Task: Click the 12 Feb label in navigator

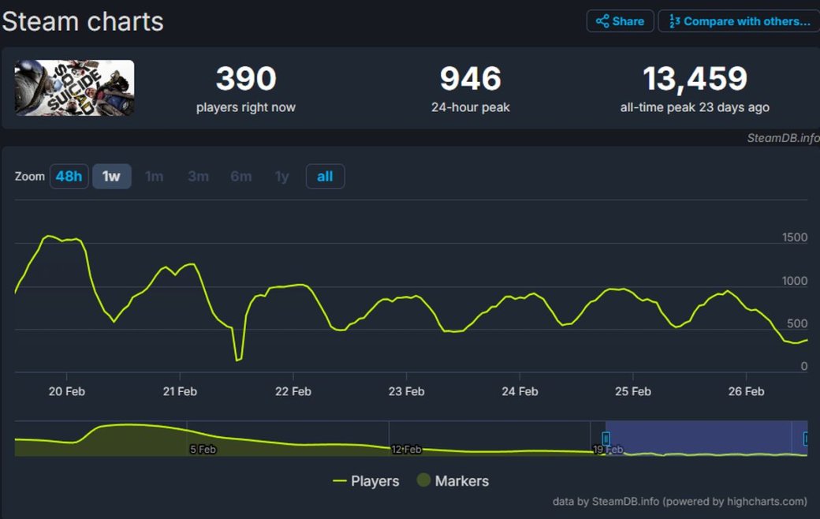Action: 406,450
